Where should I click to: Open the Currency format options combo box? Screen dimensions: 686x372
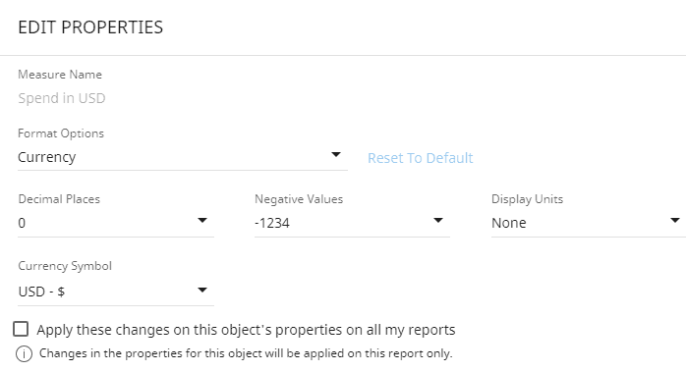tap(183, 157)
